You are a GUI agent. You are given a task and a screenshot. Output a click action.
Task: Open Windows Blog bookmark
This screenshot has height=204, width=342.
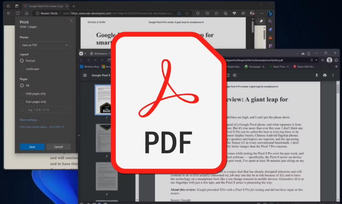pos(90,66)
